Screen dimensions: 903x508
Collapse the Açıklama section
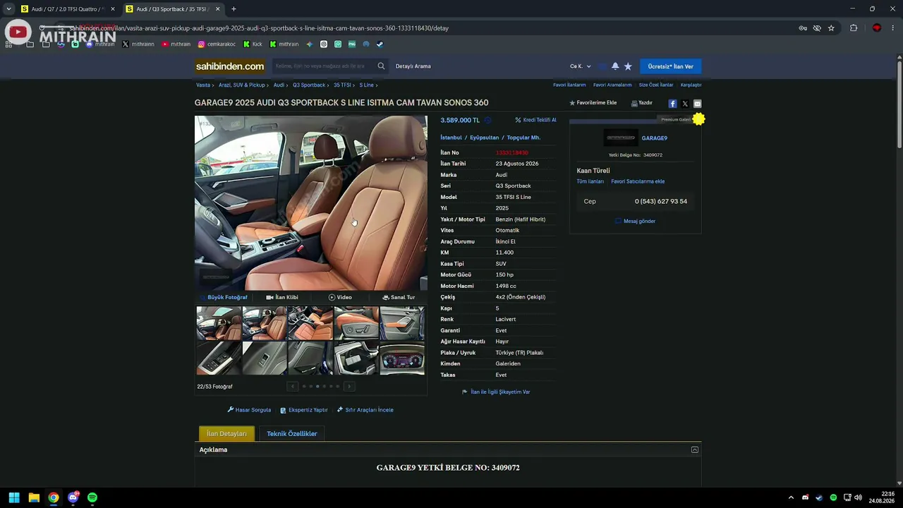pyautogui.click(x=695, y=449)
